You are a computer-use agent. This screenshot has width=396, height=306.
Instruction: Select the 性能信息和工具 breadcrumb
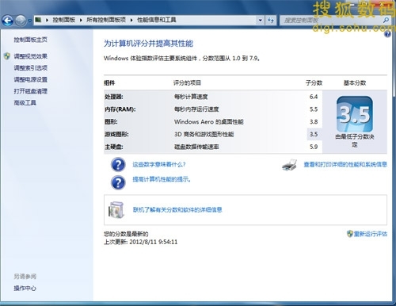(x=157, y=20)
